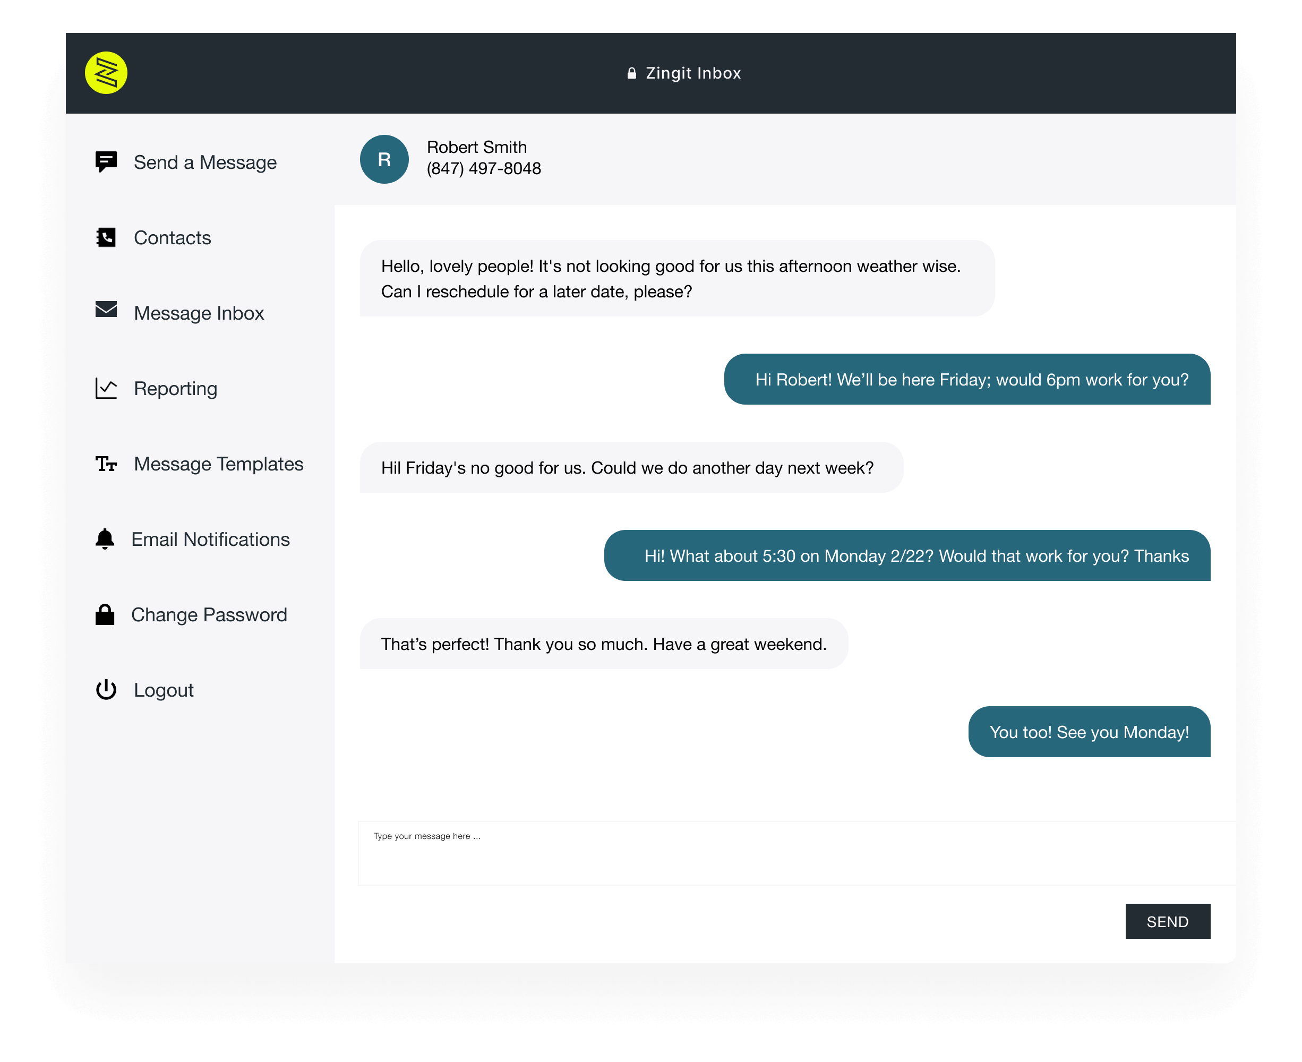Click the lock icon beside Zingit Inbox
This screenshot has height=1062, width=1302.
point(631,73)
